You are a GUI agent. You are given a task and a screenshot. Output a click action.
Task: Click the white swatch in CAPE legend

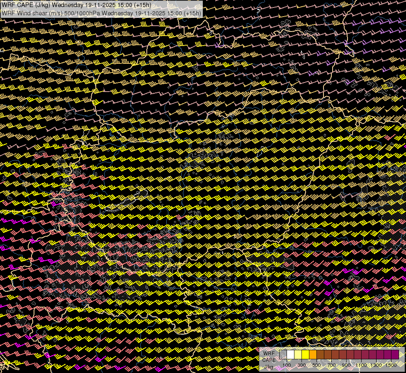tap(291, 355)
